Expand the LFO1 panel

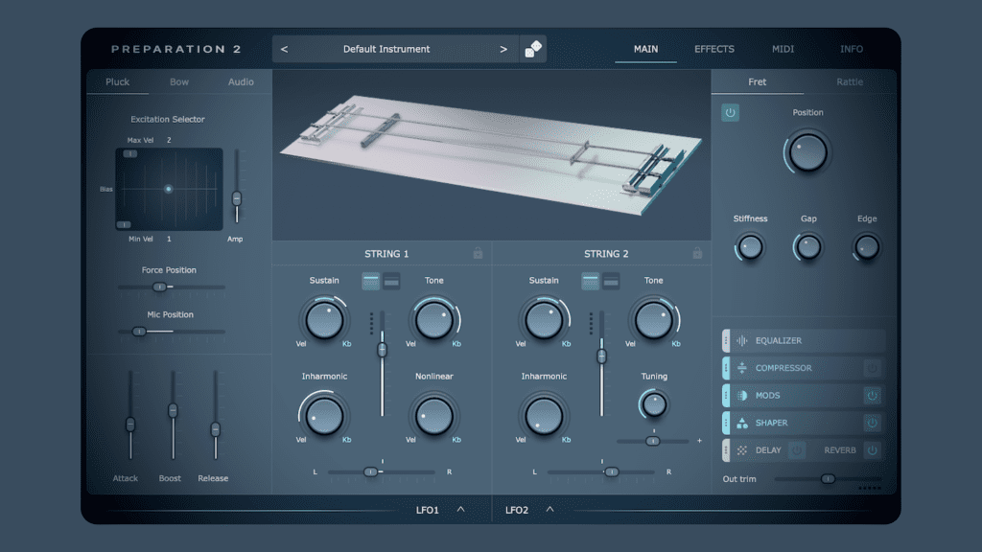click(x=460, y=510)
